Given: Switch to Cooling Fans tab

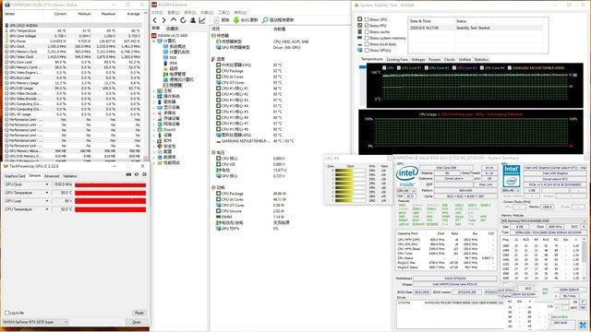Looking at the screenshot, I should coord(397,59).
